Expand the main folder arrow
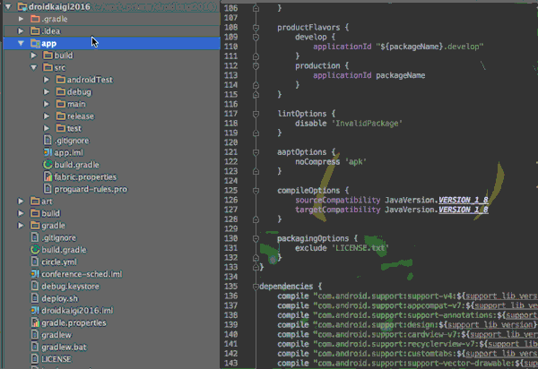The height and width of the screenshot is (369, 538). point(47,104)
